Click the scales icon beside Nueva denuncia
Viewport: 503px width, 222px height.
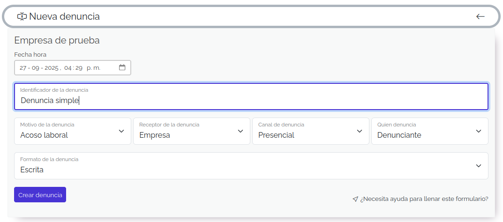coord(22,16)
